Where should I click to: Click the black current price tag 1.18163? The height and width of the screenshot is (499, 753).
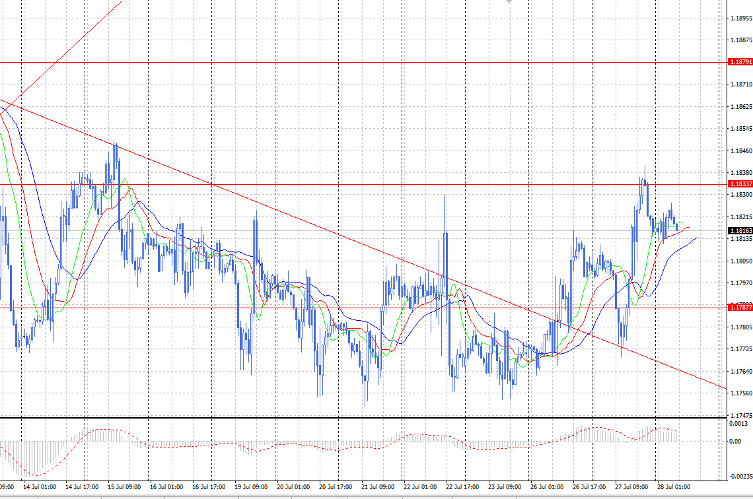(740, 231)
